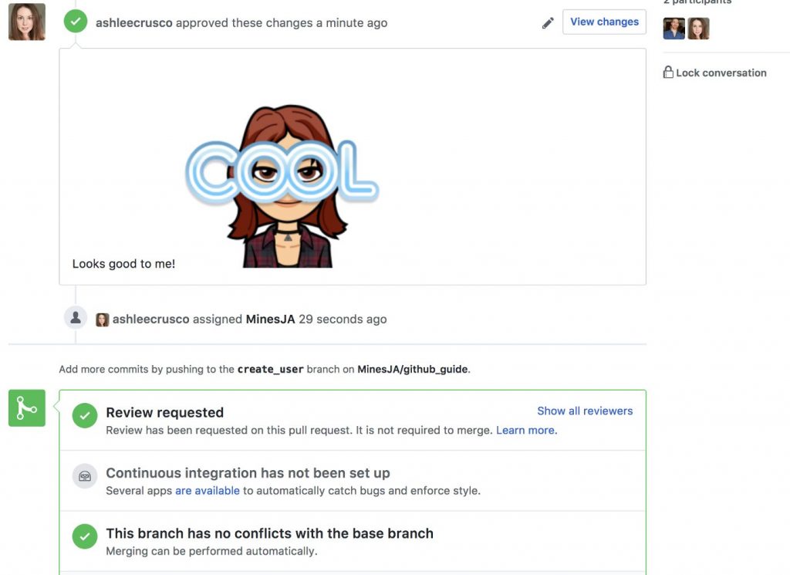
Task: Select 'Review requested' heading text
Action: [x=165, y=412]
